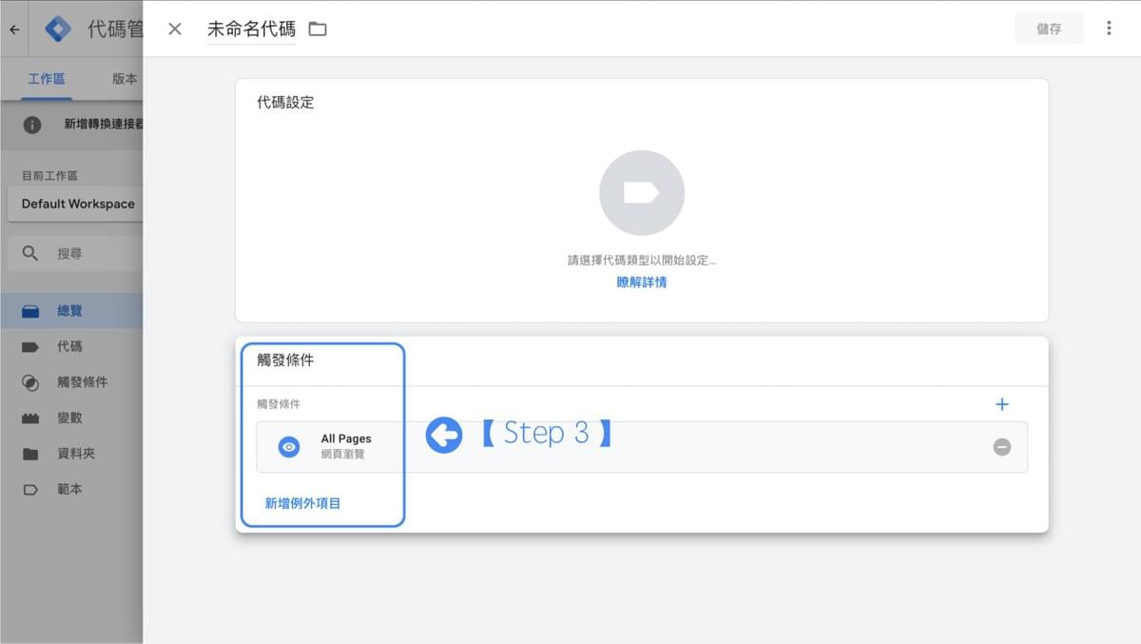Viewport: 1141px width, 644px height.
Task: Remove the All Pages trigger
Action: 1002,447
